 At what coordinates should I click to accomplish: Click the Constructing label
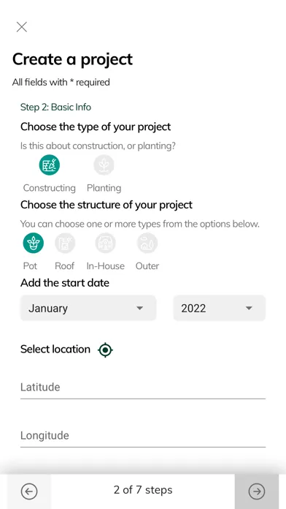[x=49, y=188]
